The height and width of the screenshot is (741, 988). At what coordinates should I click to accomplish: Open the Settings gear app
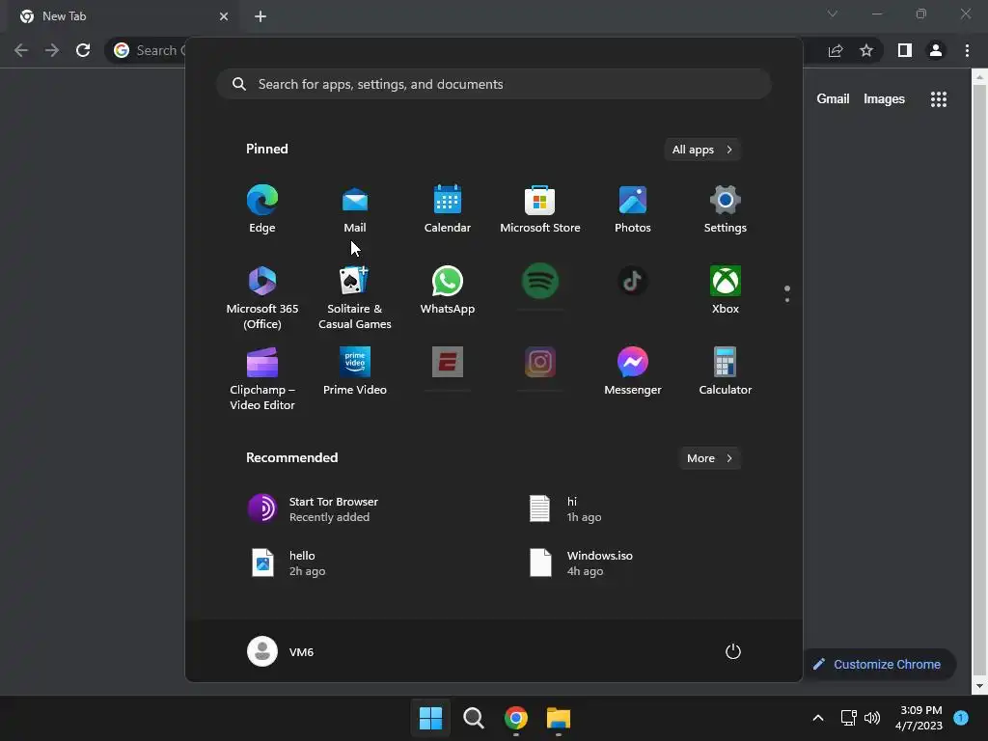pyautogui.click(x=726, y=209)
